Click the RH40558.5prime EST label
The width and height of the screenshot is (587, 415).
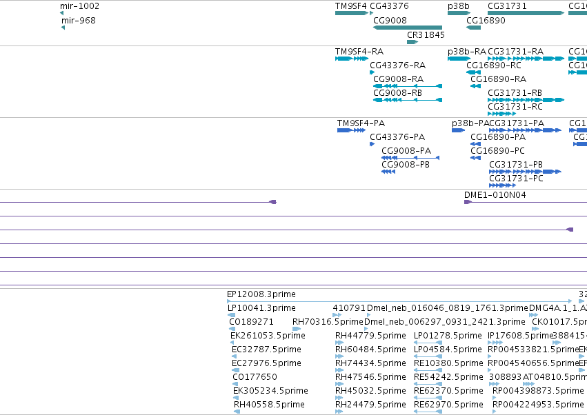coord(269,405)
